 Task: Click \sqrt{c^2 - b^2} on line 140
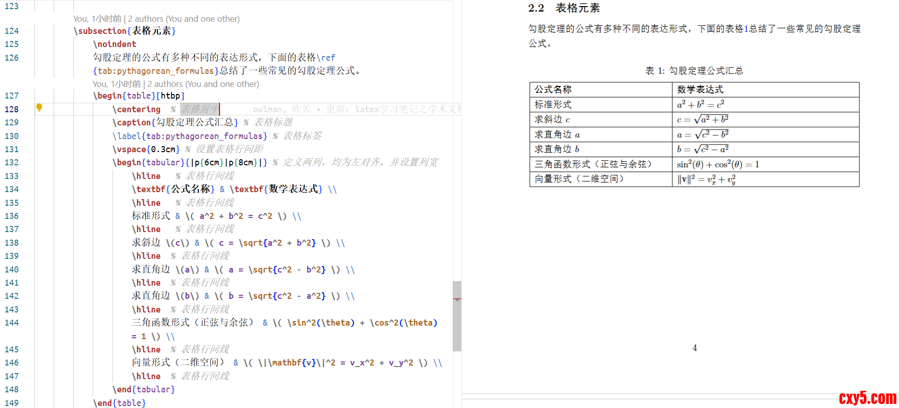coord(287,269)
